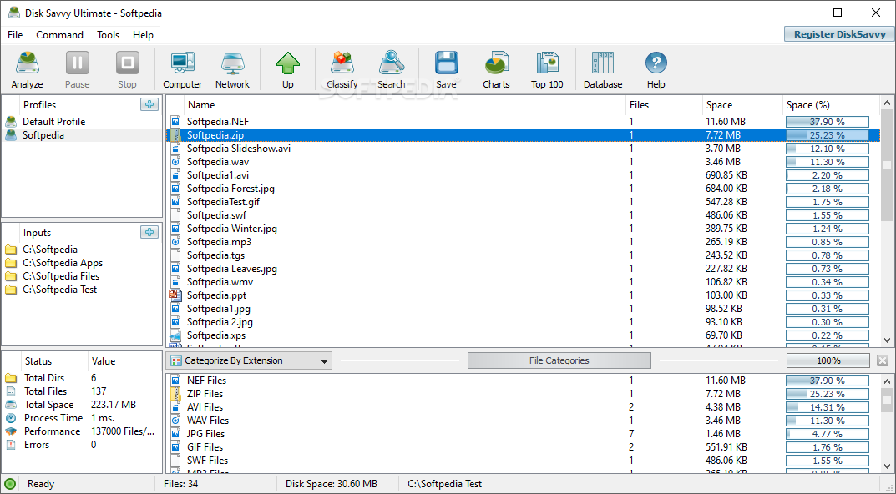896x494 pixels.
Task: Click the 37.90 % bar for Softpedia.NEF
Action: [828, 122]
